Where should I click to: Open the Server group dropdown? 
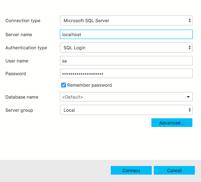click(126, 110)
